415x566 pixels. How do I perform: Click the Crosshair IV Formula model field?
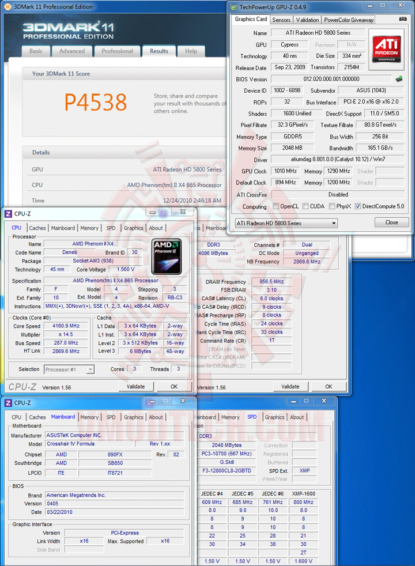pos(89,444)
